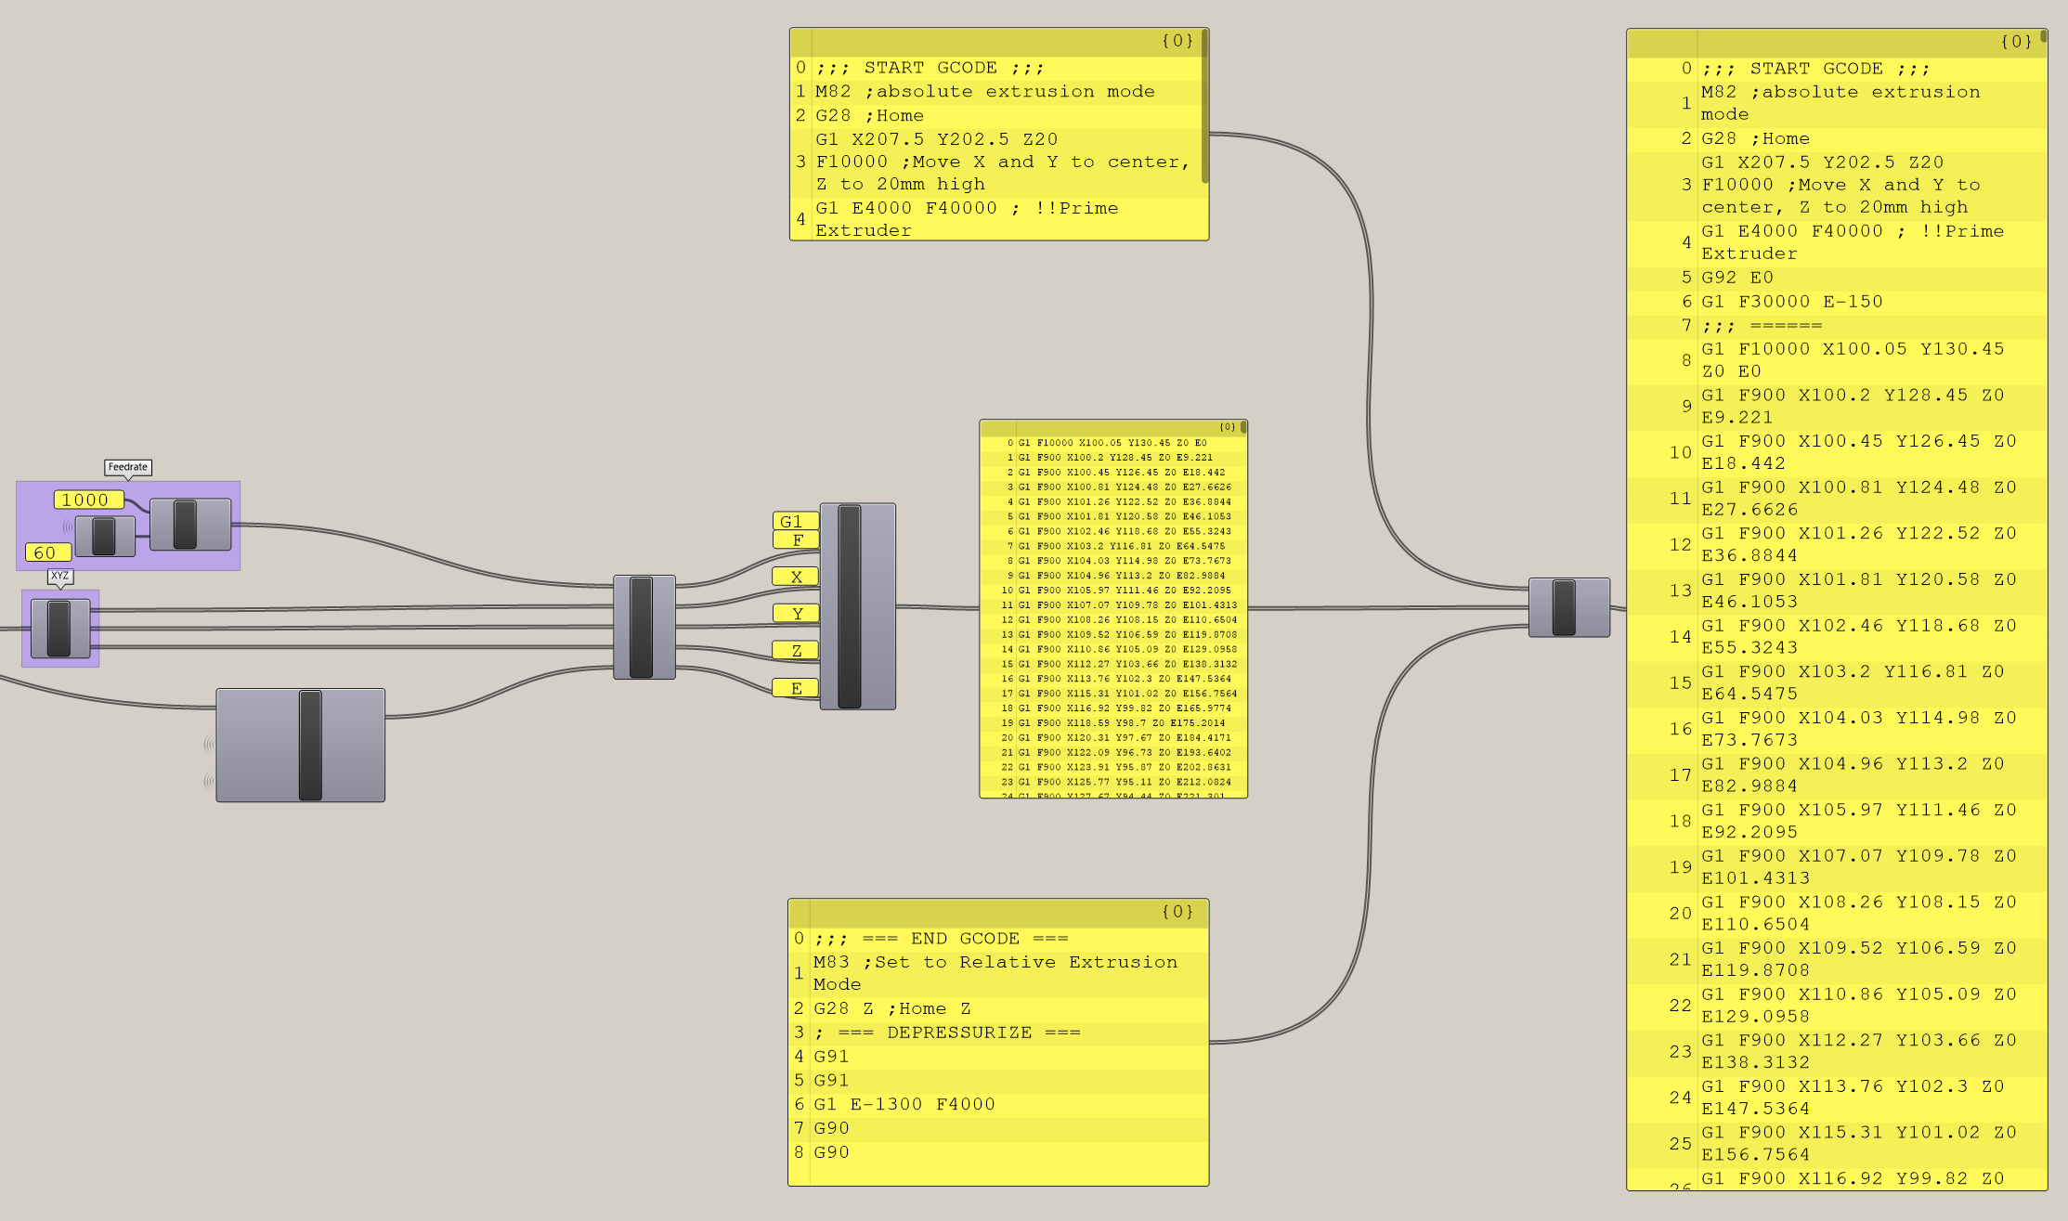
Task: Click the yellow E input panel
Action: click(x=794, y=688)
